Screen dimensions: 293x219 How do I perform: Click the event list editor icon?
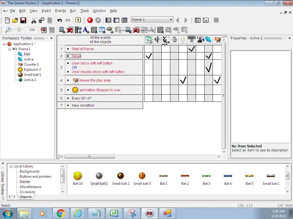43,30
